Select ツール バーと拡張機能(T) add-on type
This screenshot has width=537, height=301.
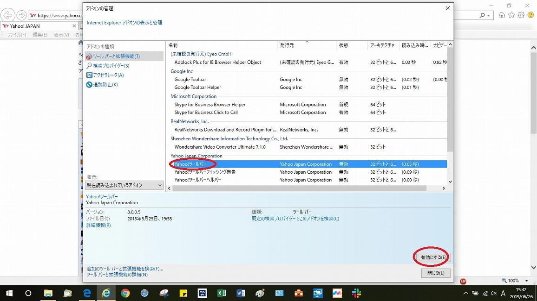(x=124, y=56)
